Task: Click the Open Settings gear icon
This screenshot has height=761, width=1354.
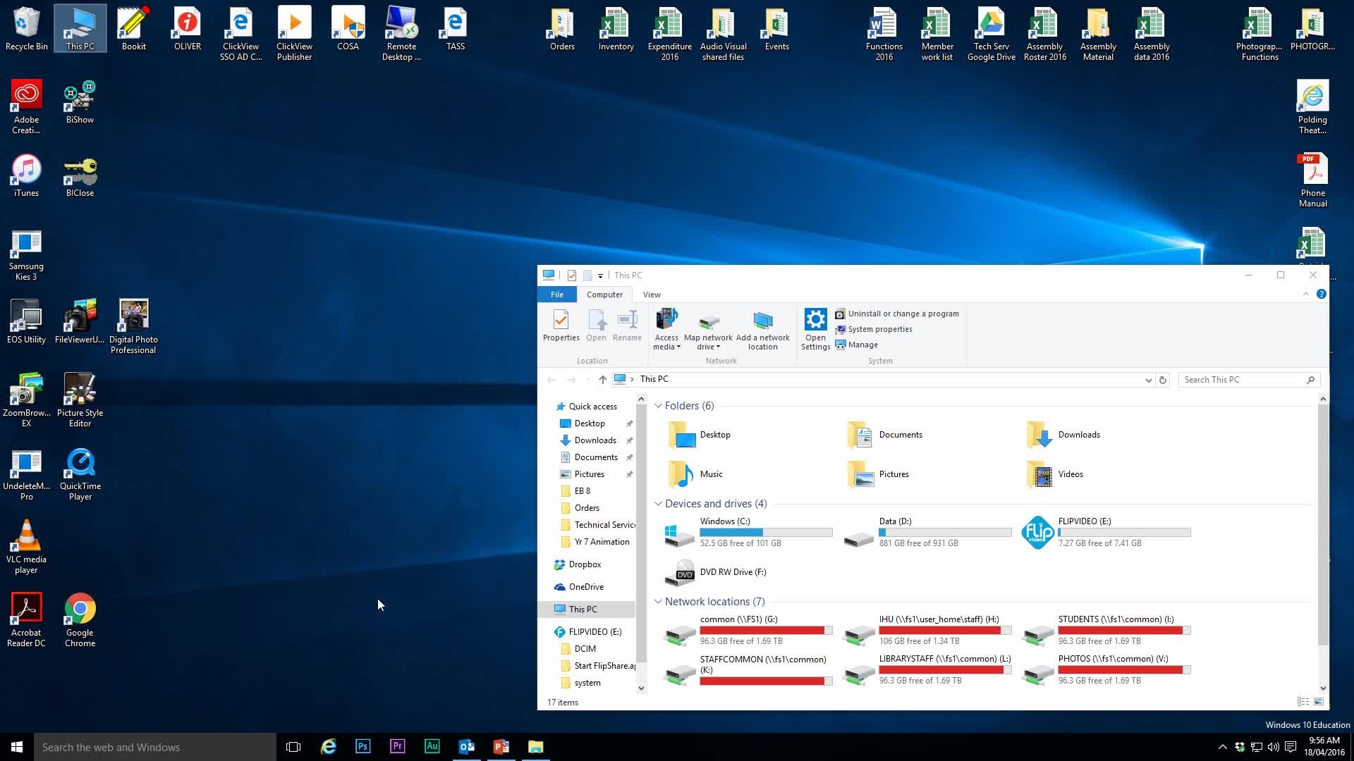Action: pos(815,321)
